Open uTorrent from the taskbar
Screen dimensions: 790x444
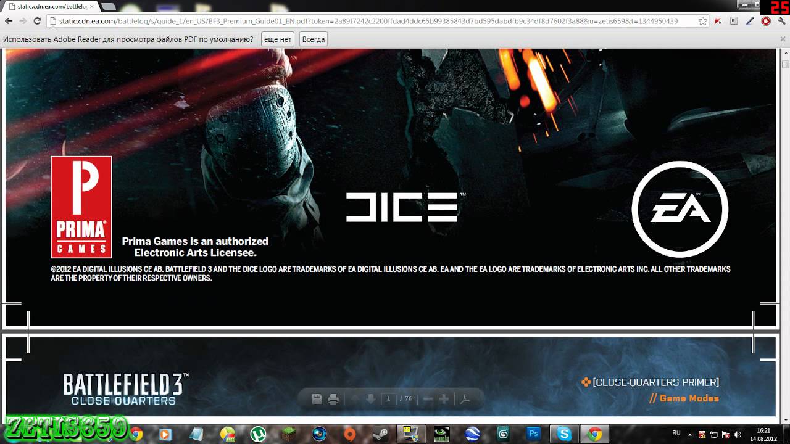pos(258,434)
